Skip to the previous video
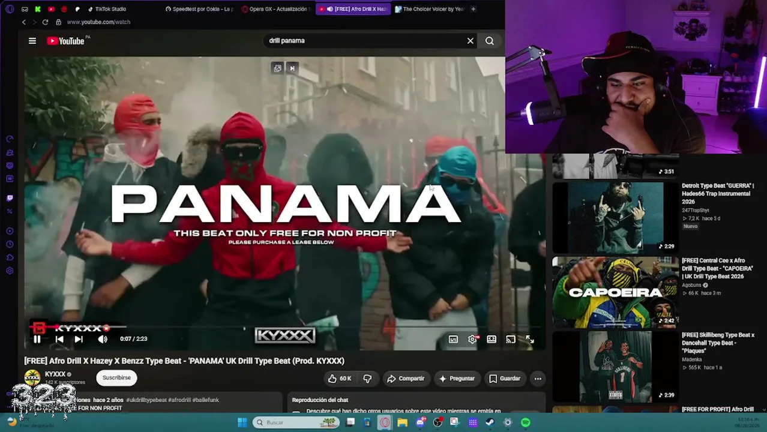 (59, 339)
